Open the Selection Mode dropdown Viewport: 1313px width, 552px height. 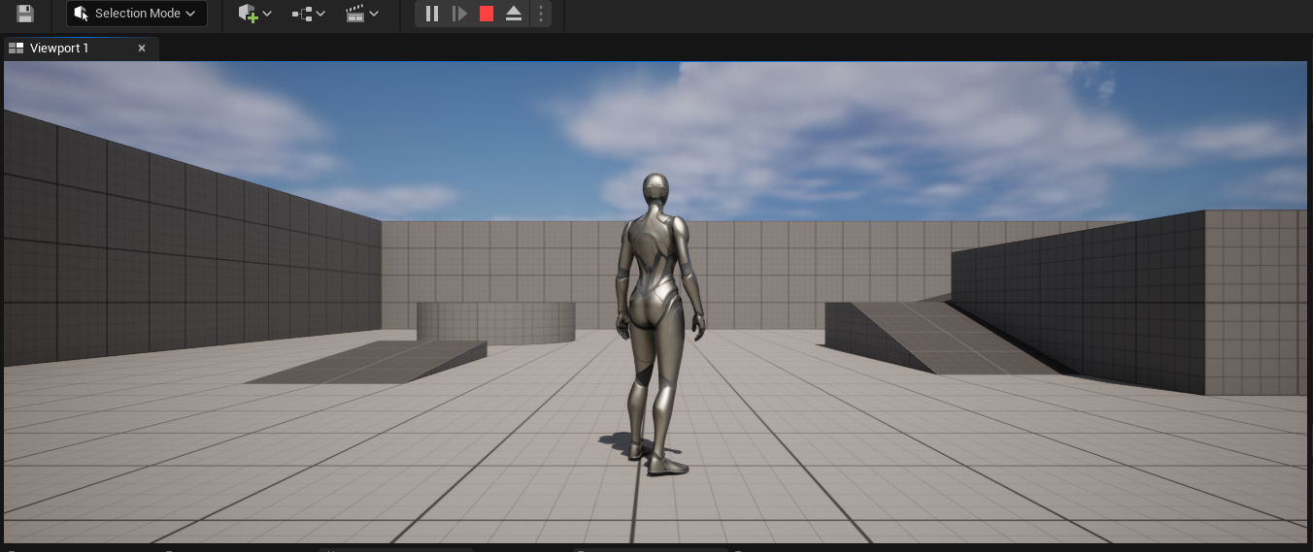[136, 14]
